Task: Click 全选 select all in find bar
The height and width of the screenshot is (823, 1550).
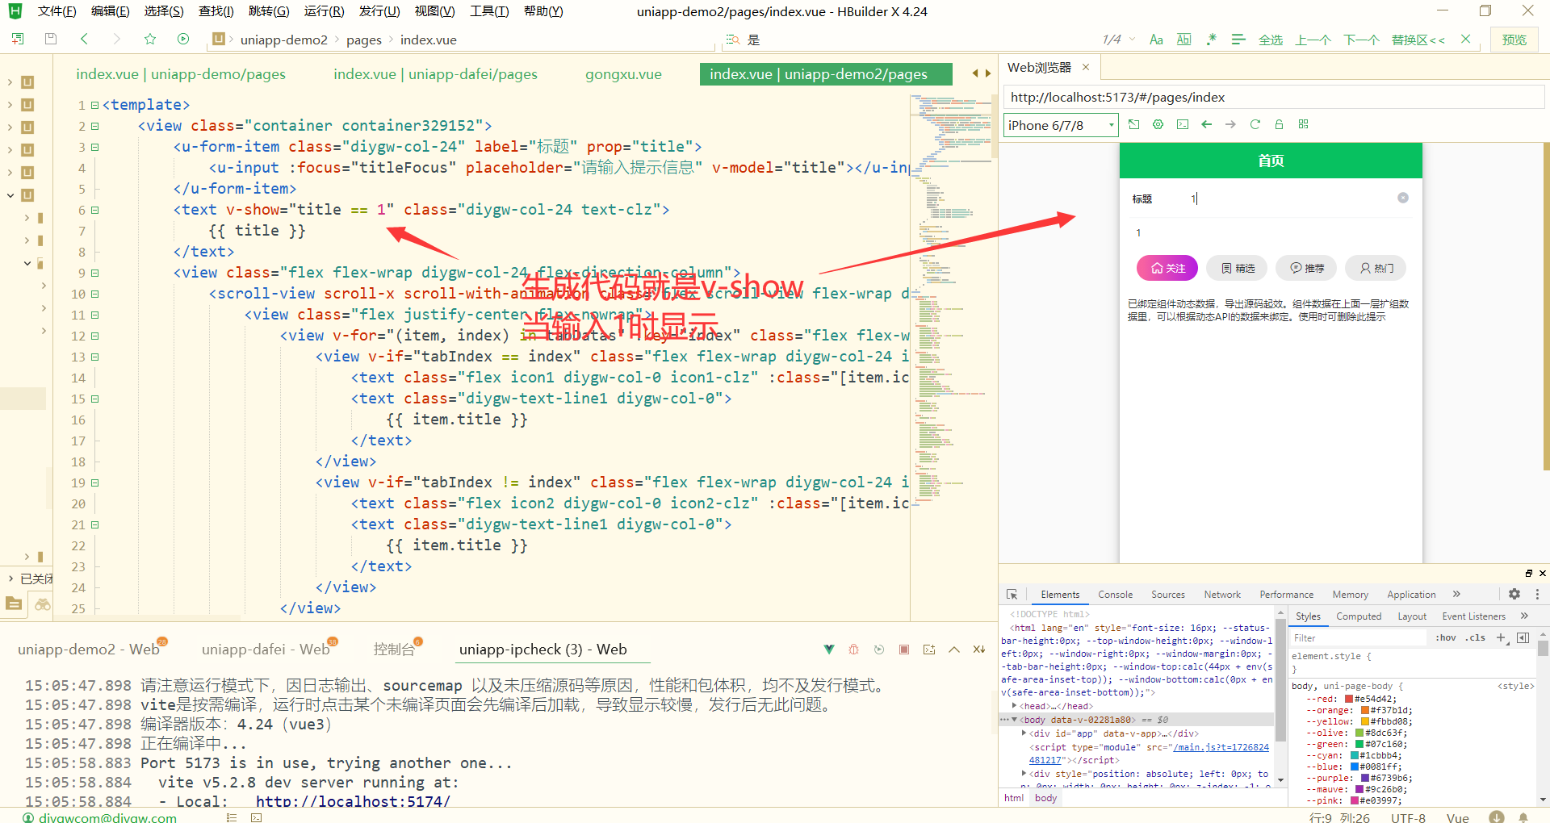Action: click(1271, 40)
